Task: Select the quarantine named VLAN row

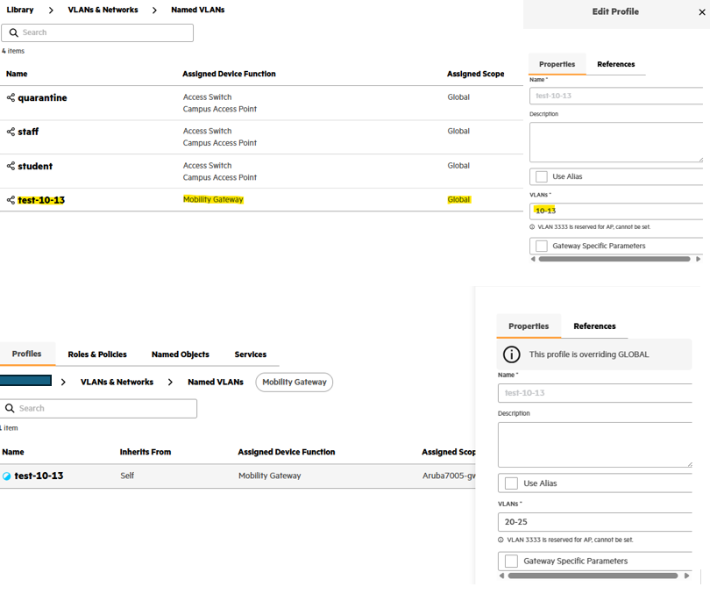Action: (261, 103)
